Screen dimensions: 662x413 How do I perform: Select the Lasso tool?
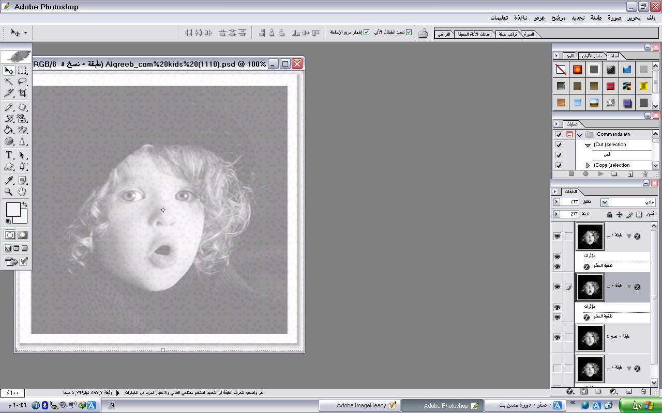click(22, 82)
